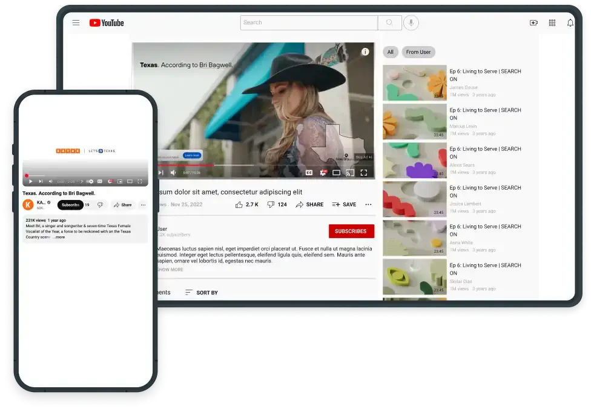Click the red SUBSCRIBES button

click(351, 231)
